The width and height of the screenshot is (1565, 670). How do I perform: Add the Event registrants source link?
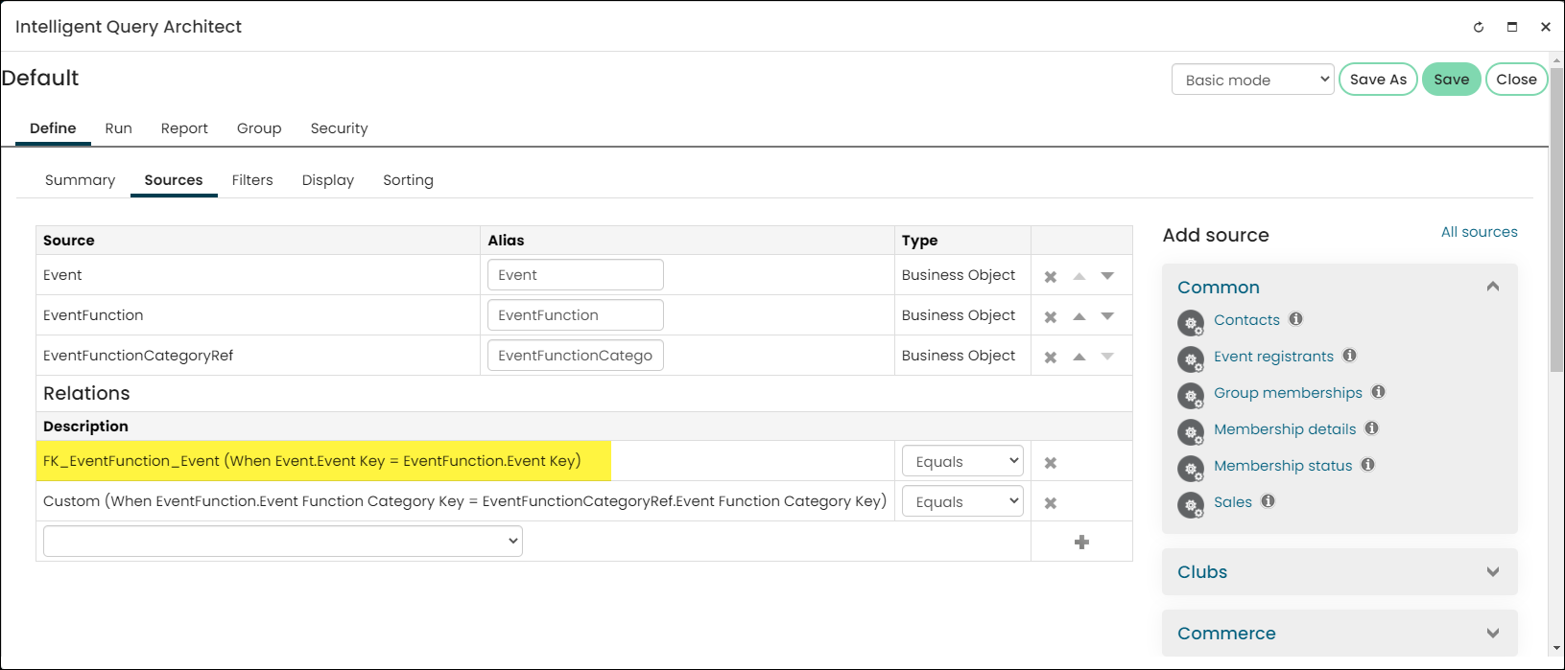(x=1273, y=357)
